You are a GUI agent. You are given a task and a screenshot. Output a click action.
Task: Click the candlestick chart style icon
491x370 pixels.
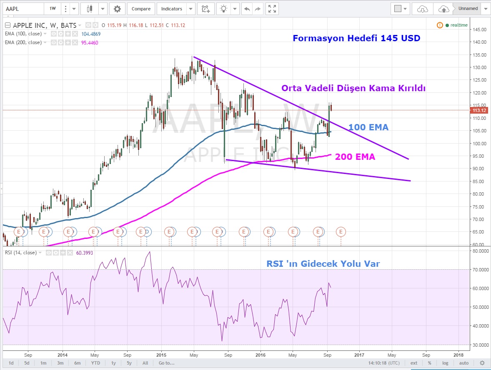89,8
